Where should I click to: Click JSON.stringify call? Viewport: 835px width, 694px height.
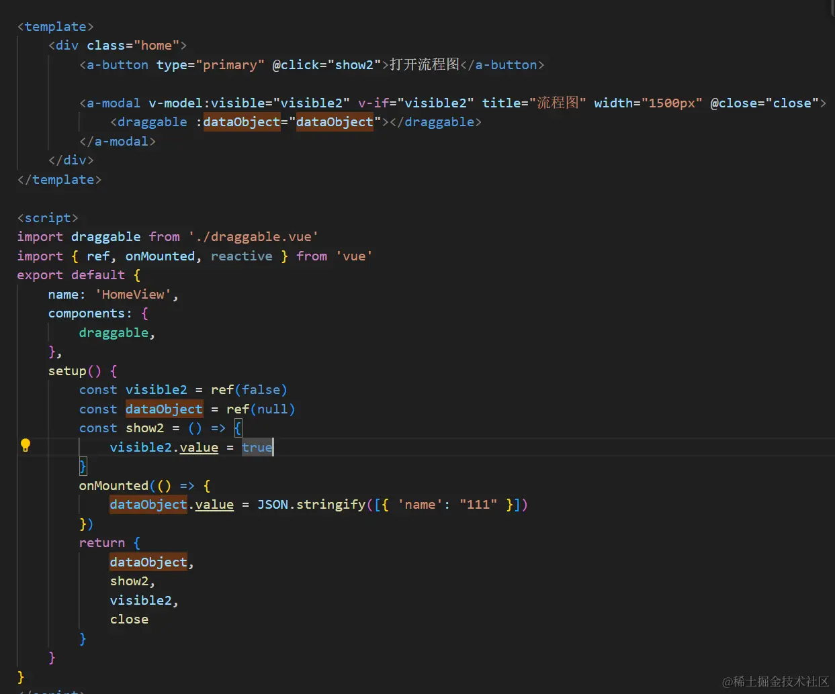tap(312, 505)
